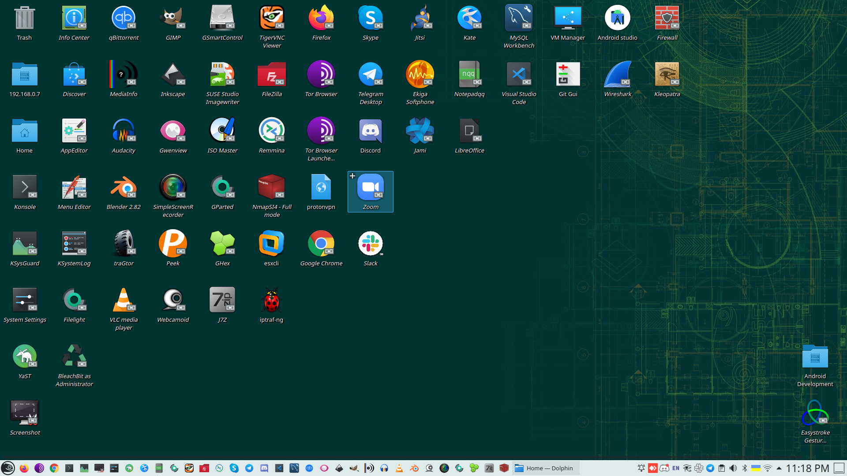Viewport: 847px width, 476px height.
Task: Open the openSUSE application launcher menu
Action: pos(8,468)
